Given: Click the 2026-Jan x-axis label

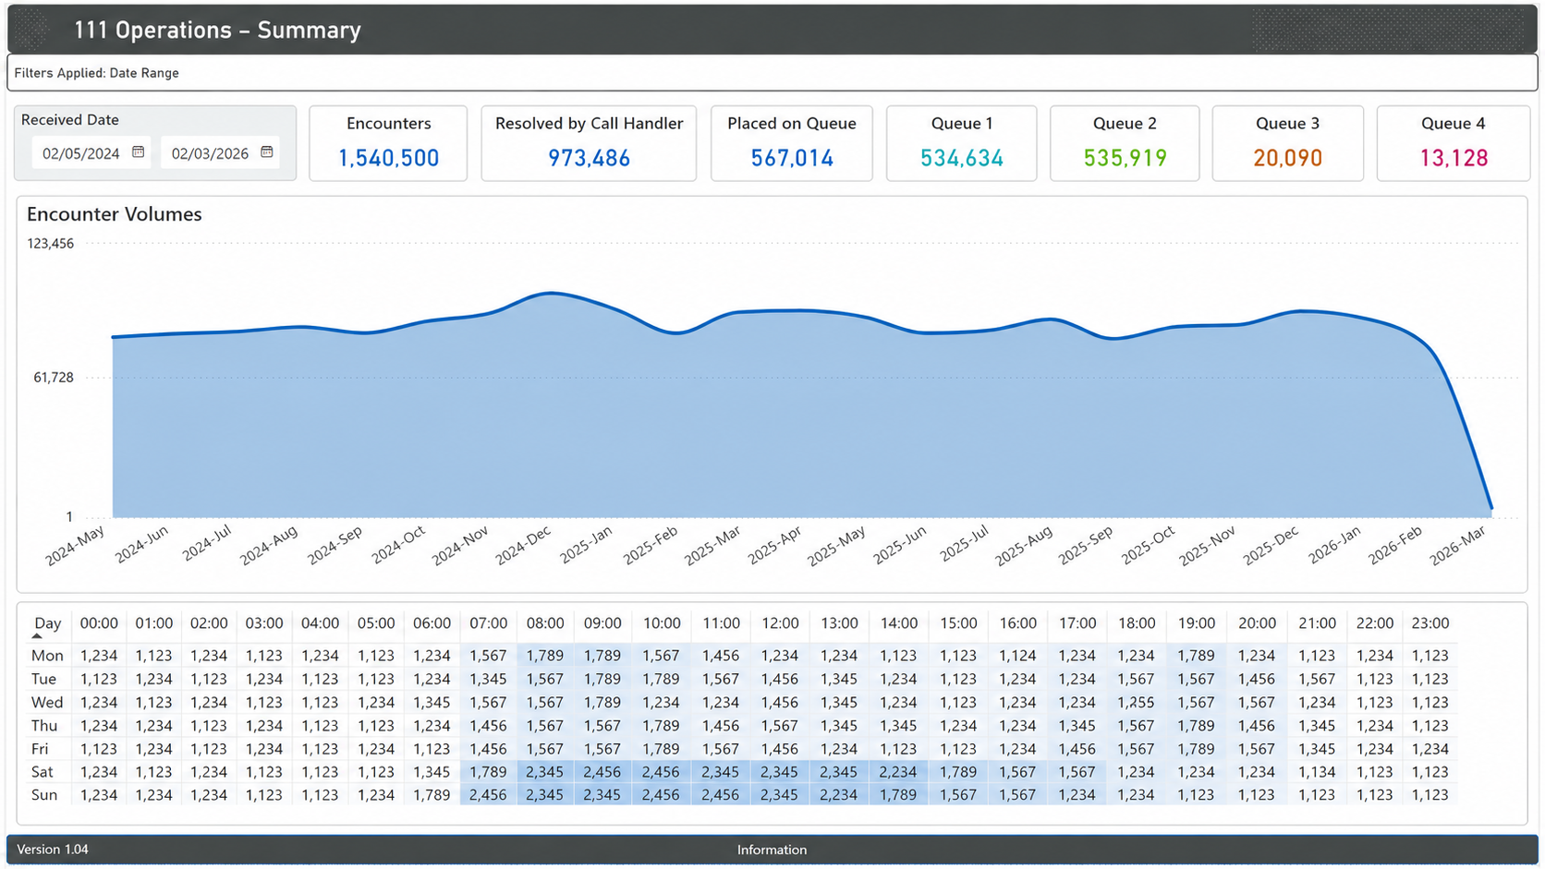Looking at the screenshot, I should 1335,546.
